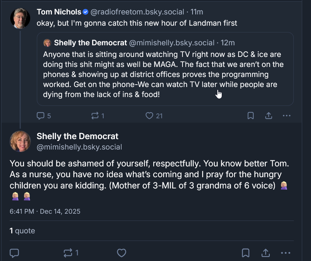311x261 pixels.
Task: View the 1 quote list
Action: point(22,231)
